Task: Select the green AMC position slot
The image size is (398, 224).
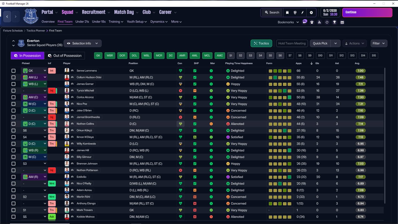Action: (220, 56)
